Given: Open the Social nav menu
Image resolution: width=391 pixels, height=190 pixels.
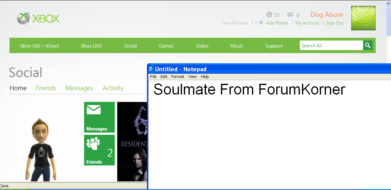Looking at the screenshot, I should (x=130, y=46).
